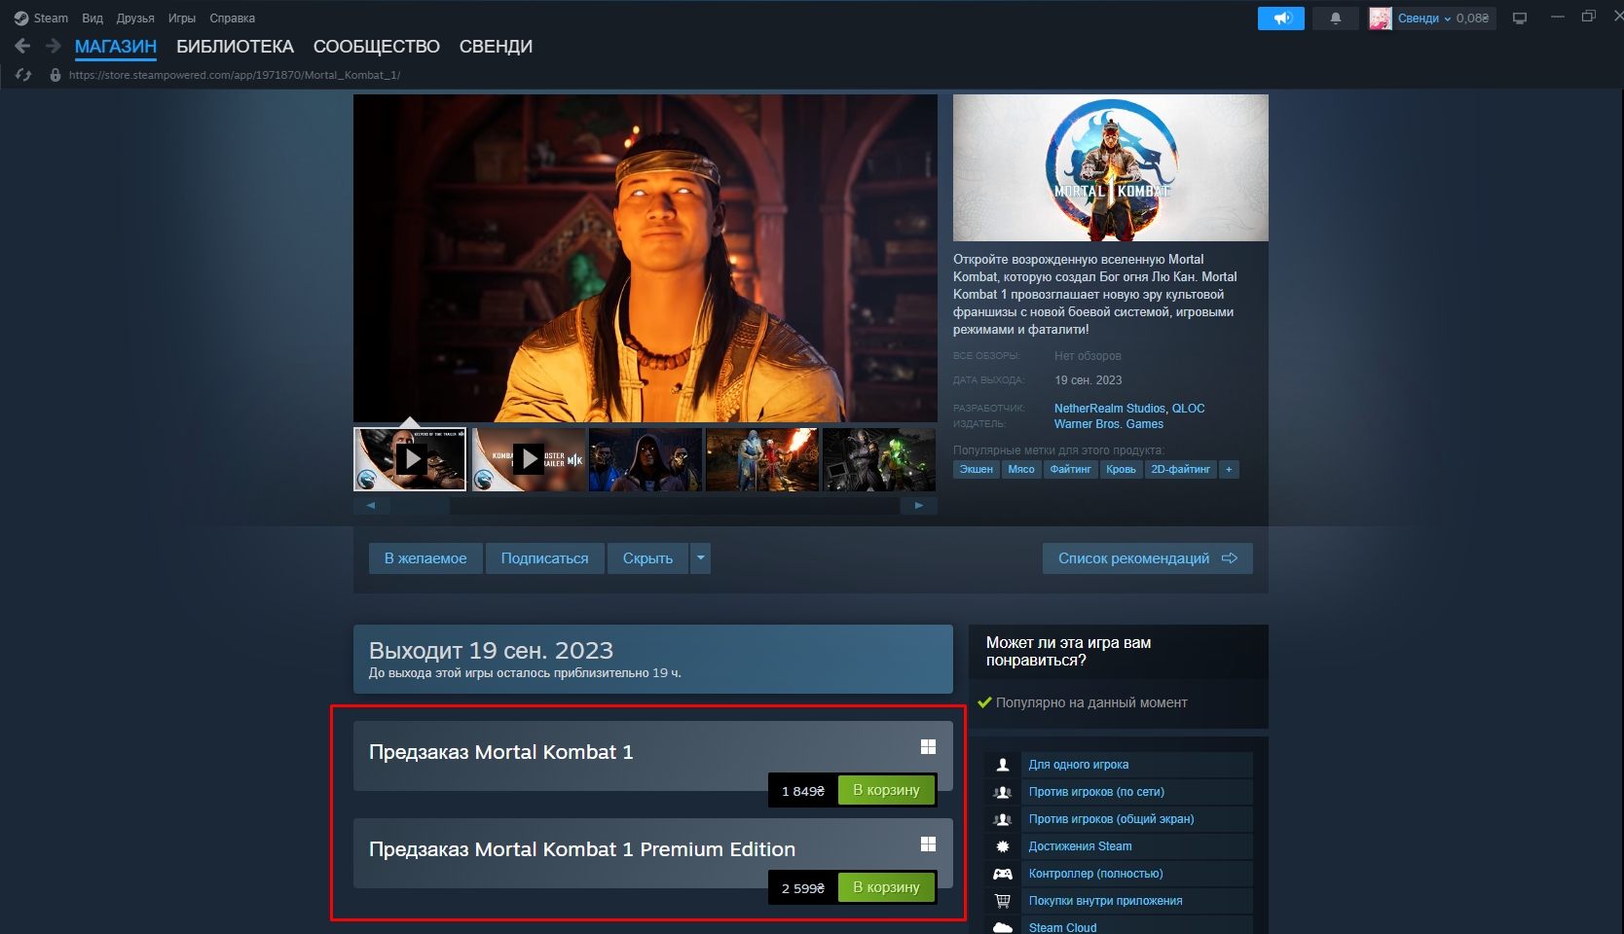Open the Файтинг tag
Viewport: 1624px width, 934px height.
tap(1071, 470)
